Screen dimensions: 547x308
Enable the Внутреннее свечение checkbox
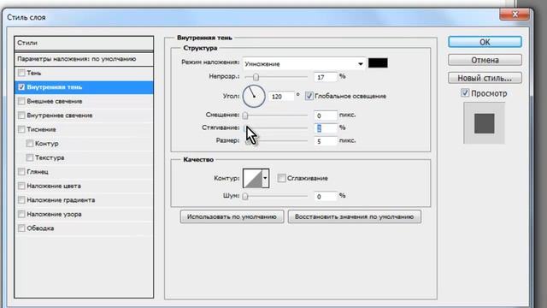(x=21, y=115)
